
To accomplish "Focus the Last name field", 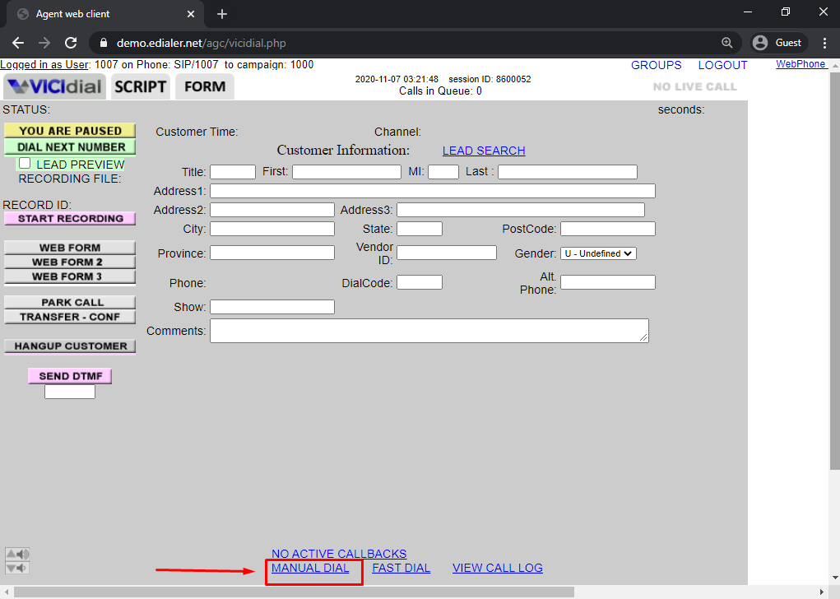I will pos(568,172).
